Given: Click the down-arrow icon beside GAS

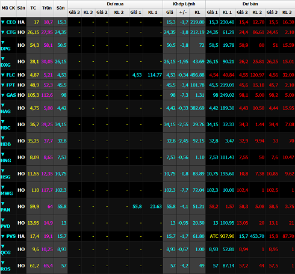Looking at the screenshot, I should (x=3, y=95).
